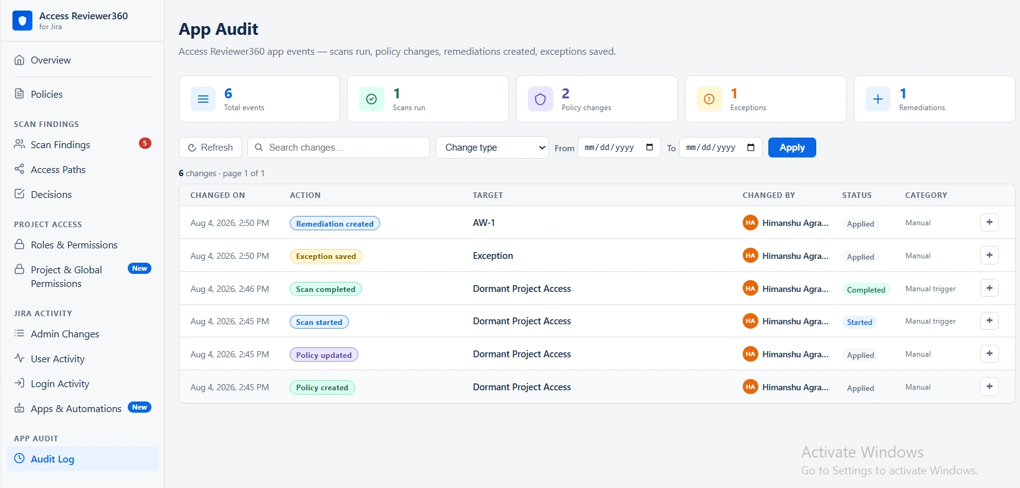Click the Category column header

point(926,195)
